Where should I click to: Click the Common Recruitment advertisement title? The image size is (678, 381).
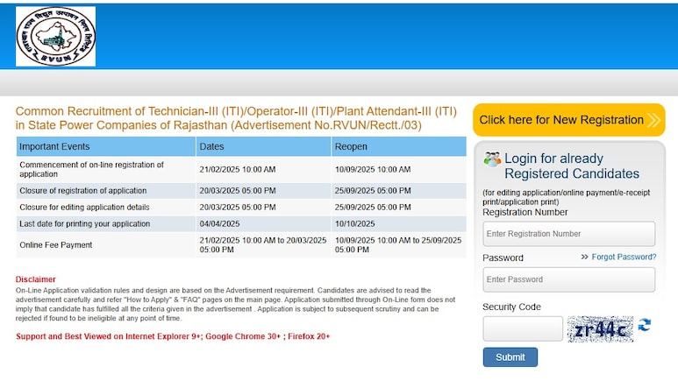tap(236, 118)
